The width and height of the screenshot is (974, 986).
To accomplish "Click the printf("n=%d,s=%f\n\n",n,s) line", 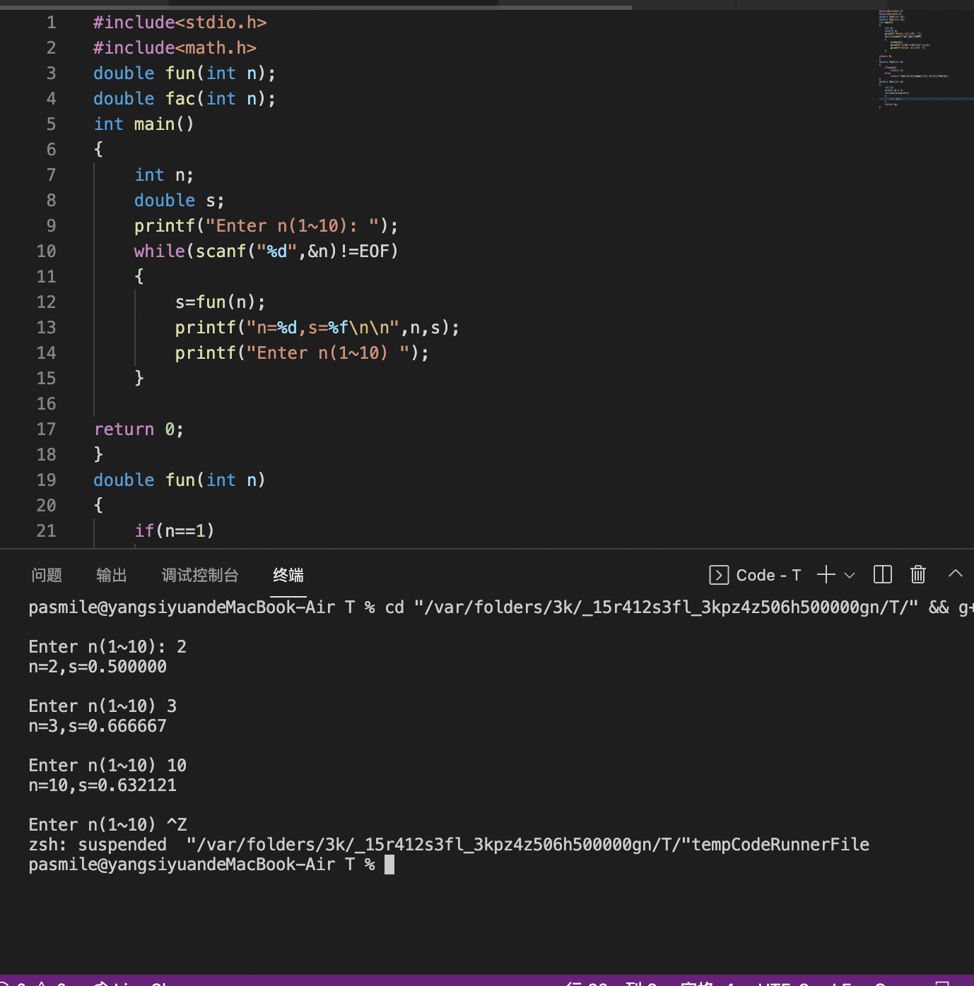I will (317, 328).
